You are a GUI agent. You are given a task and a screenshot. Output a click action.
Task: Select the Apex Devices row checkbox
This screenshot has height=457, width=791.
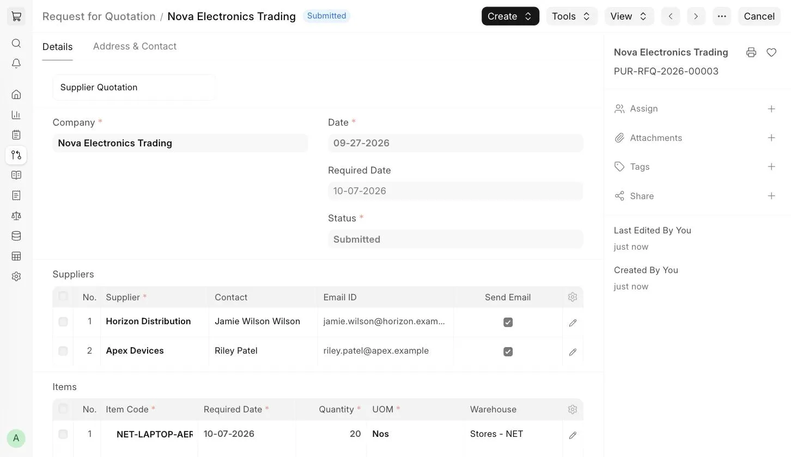point(63,351)
